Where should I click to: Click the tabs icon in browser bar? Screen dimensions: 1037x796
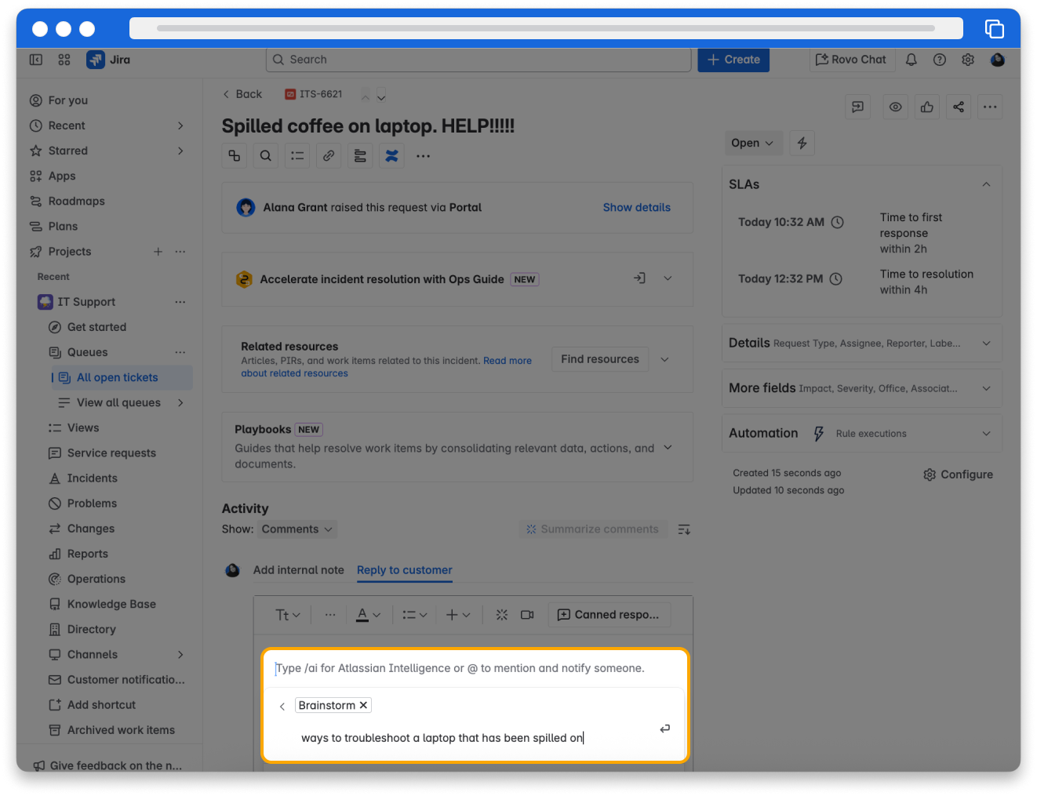tap(995, 29)
